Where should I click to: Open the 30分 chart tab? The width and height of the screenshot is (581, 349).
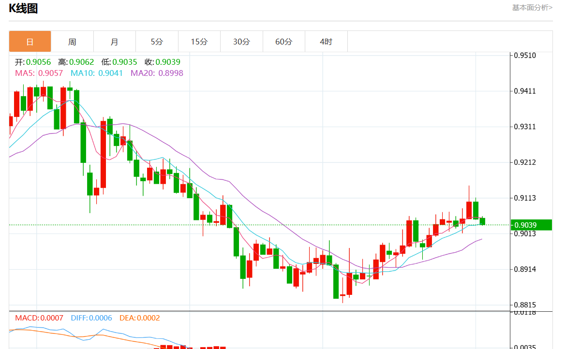(241, 42)
